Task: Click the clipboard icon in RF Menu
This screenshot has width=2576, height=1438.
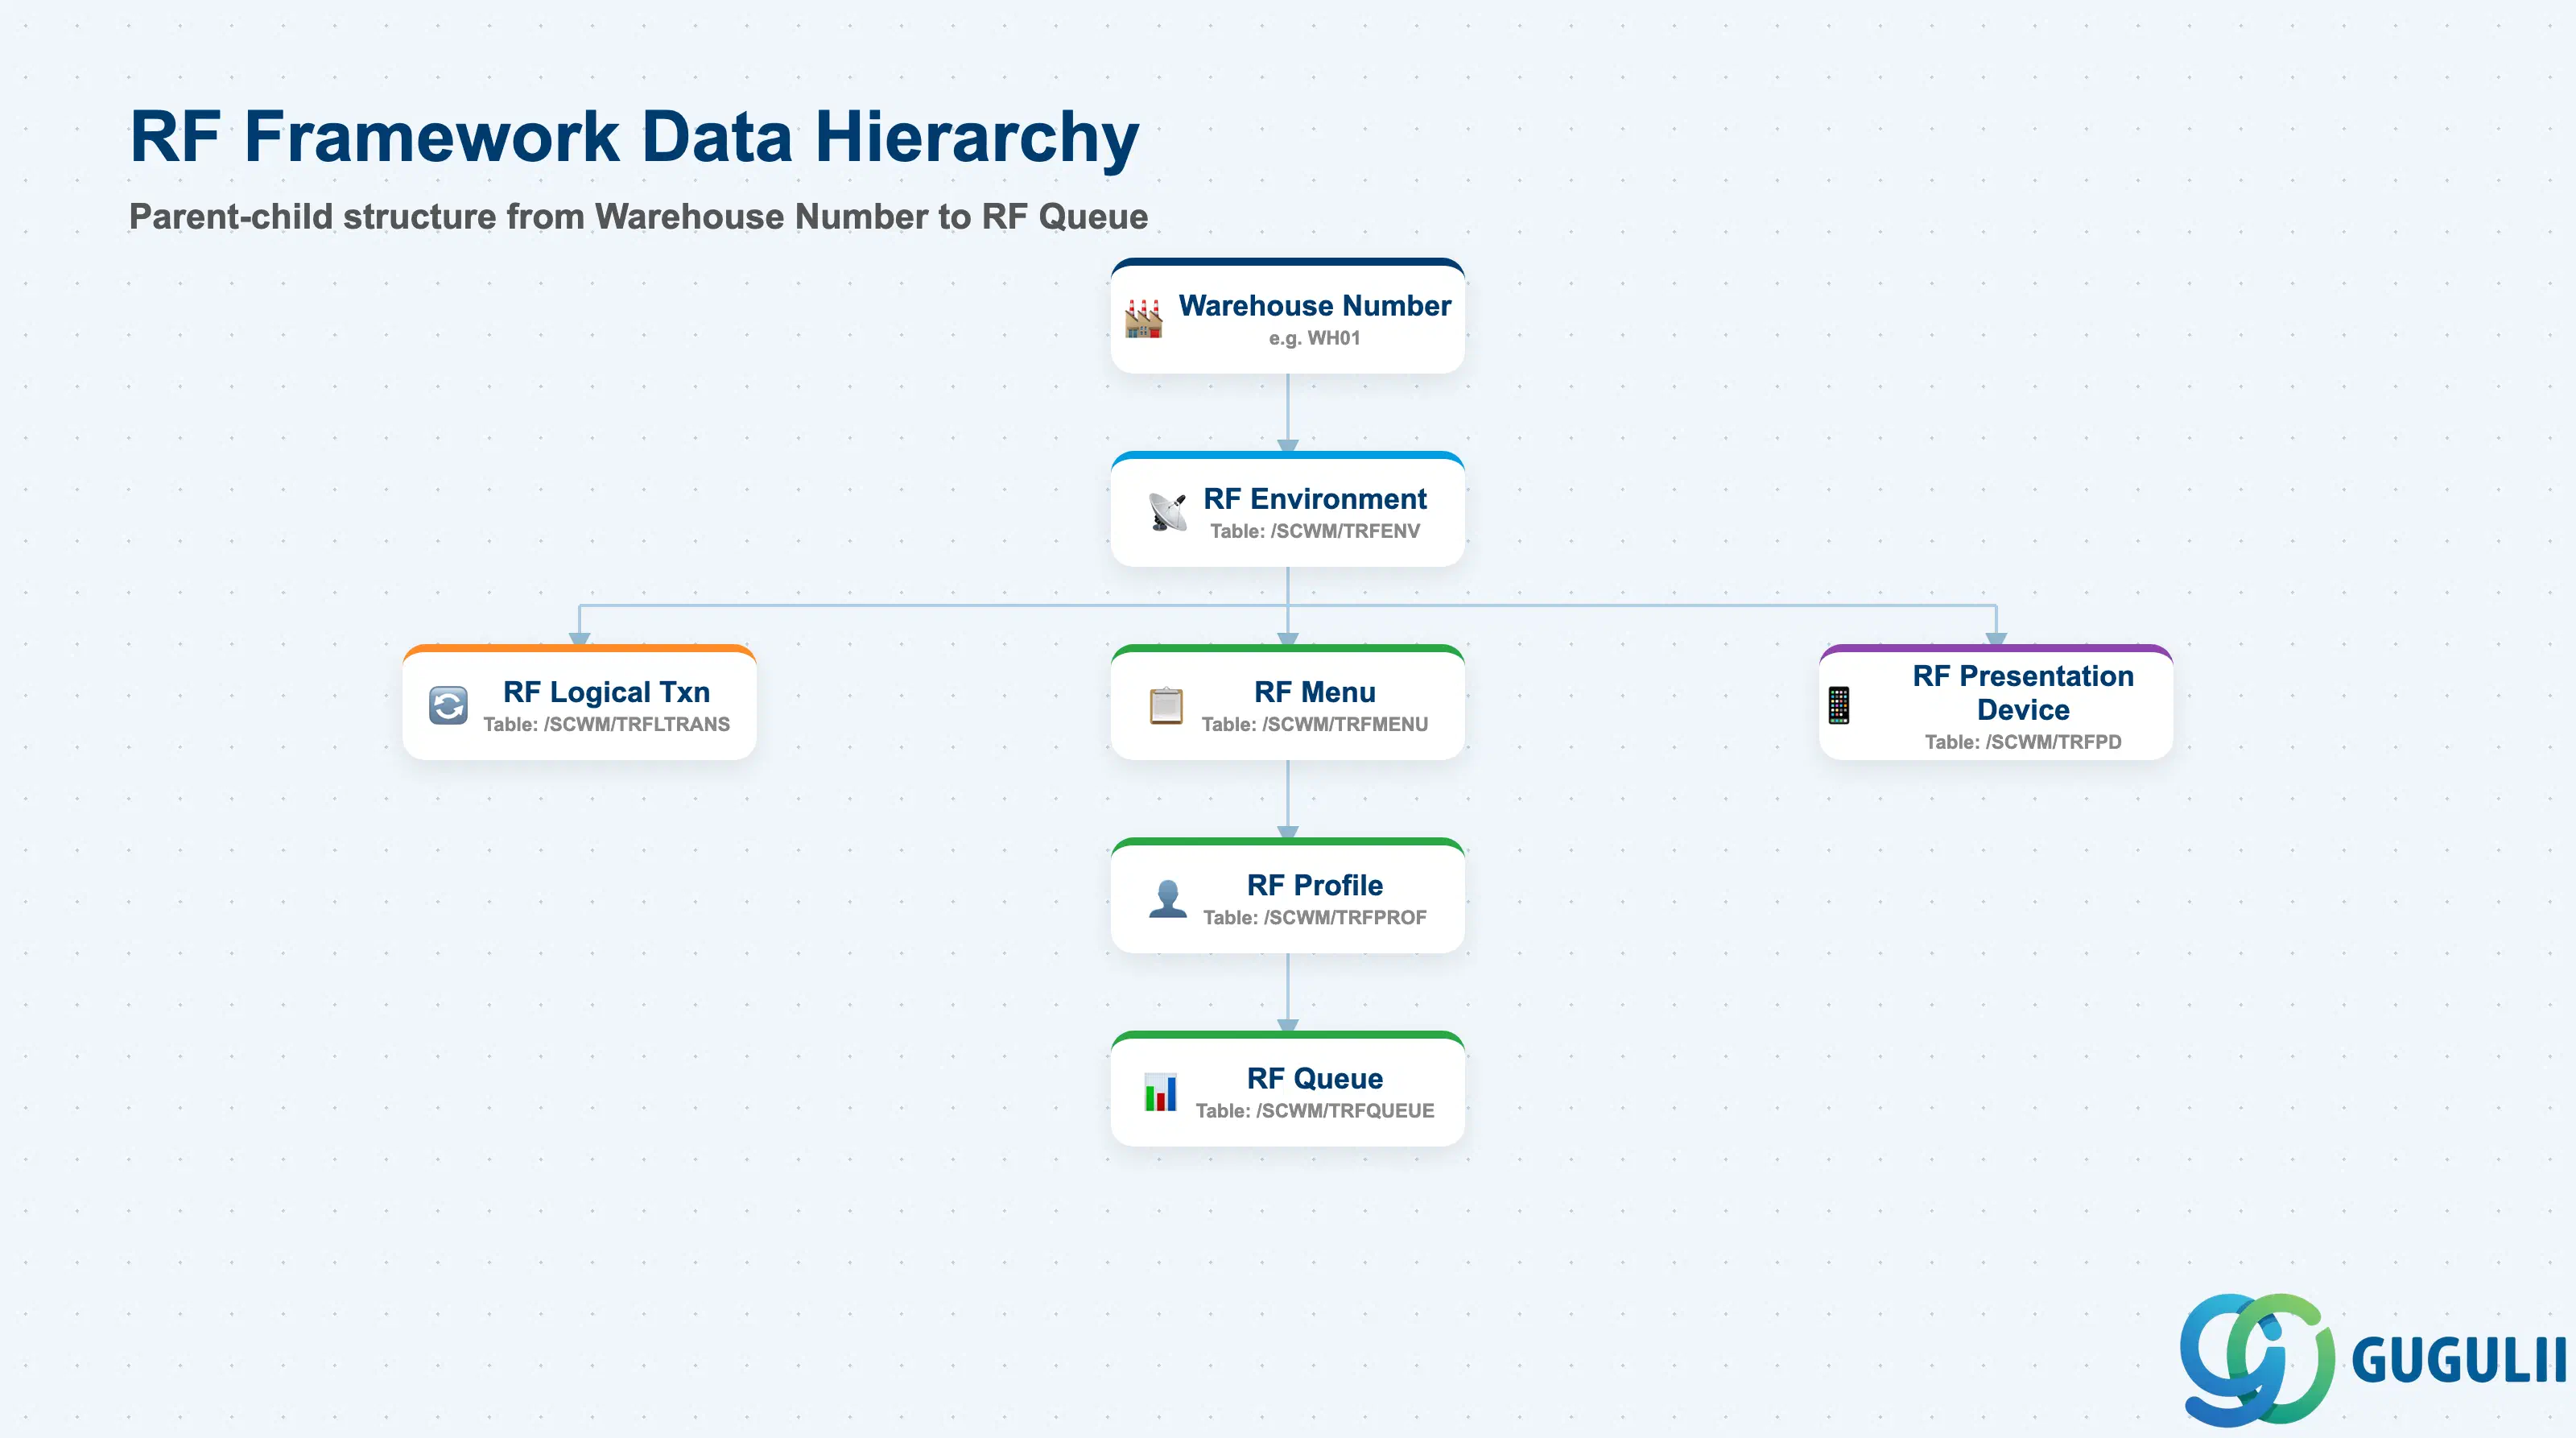Action: pyautogui.click(x=1166, y=705)
